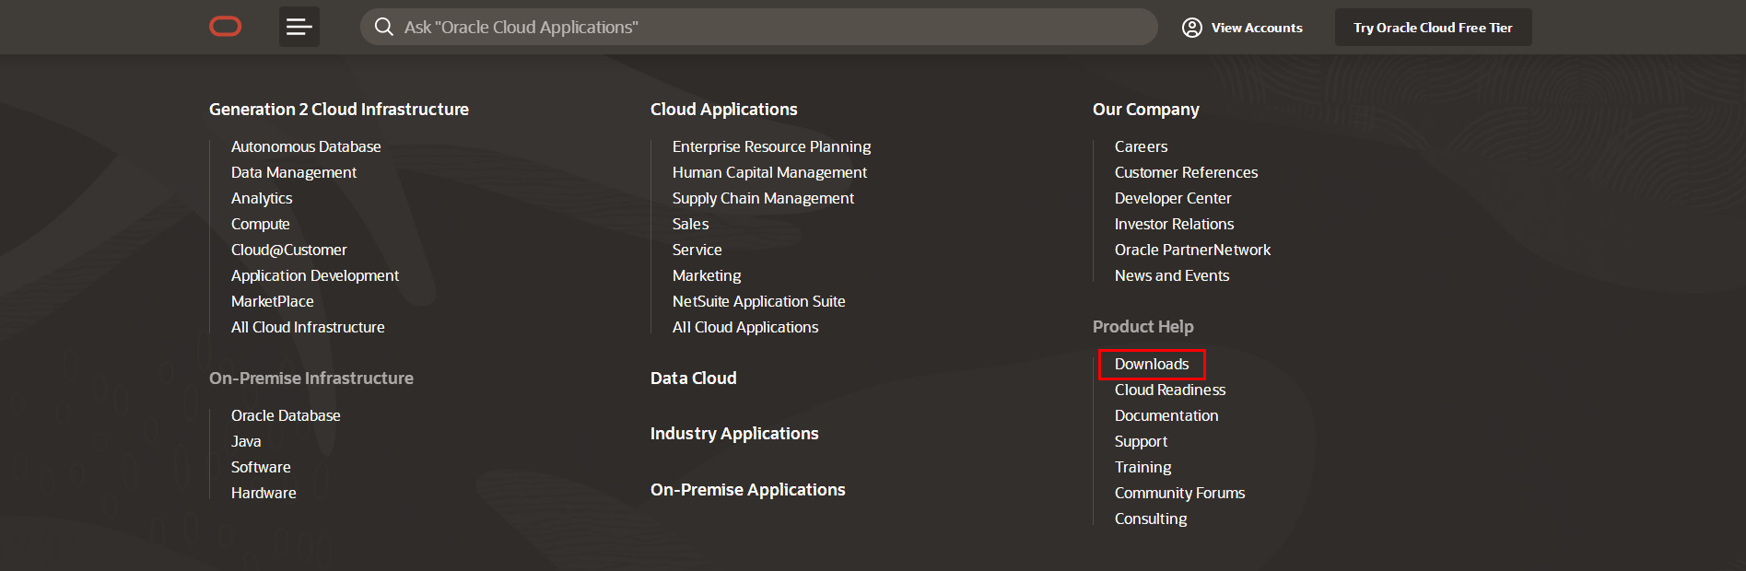Open Our Company heading

(1146, 110)
